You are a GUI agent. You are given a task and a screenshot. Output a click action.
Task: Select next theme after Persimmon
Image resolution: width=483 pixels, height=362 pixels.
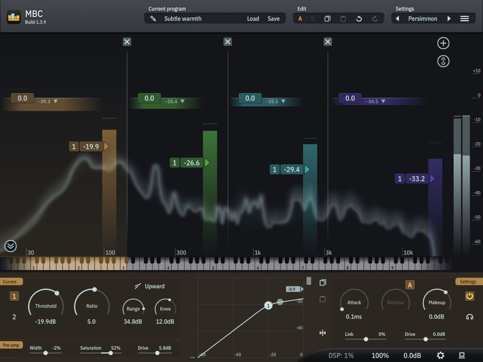(x=449, y=19)
